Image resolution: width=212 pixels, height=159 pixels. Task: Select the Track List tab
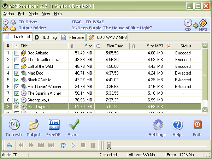18,37
